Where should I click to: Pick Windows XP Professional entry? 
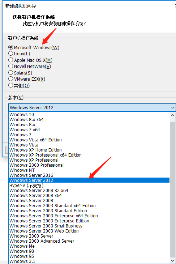tap(89, 160)
